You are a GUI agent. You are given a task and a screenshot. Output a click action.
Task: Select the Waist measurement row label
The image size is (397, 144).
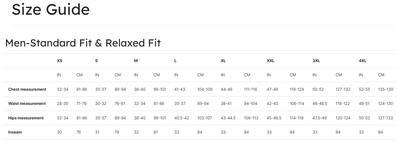pyautogui.click(x=27, y=103)
